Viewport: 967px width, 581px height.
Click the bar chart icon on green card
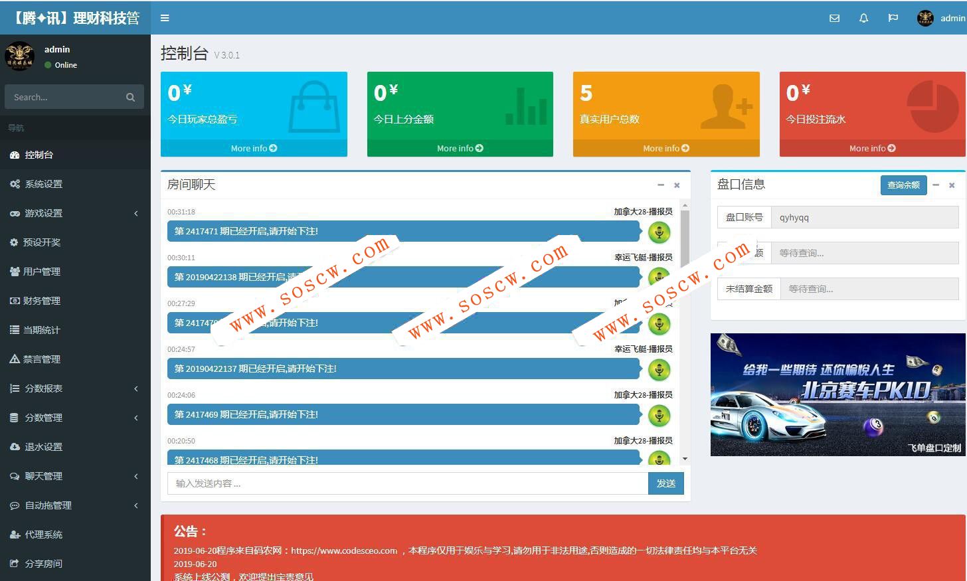point(526,106)
